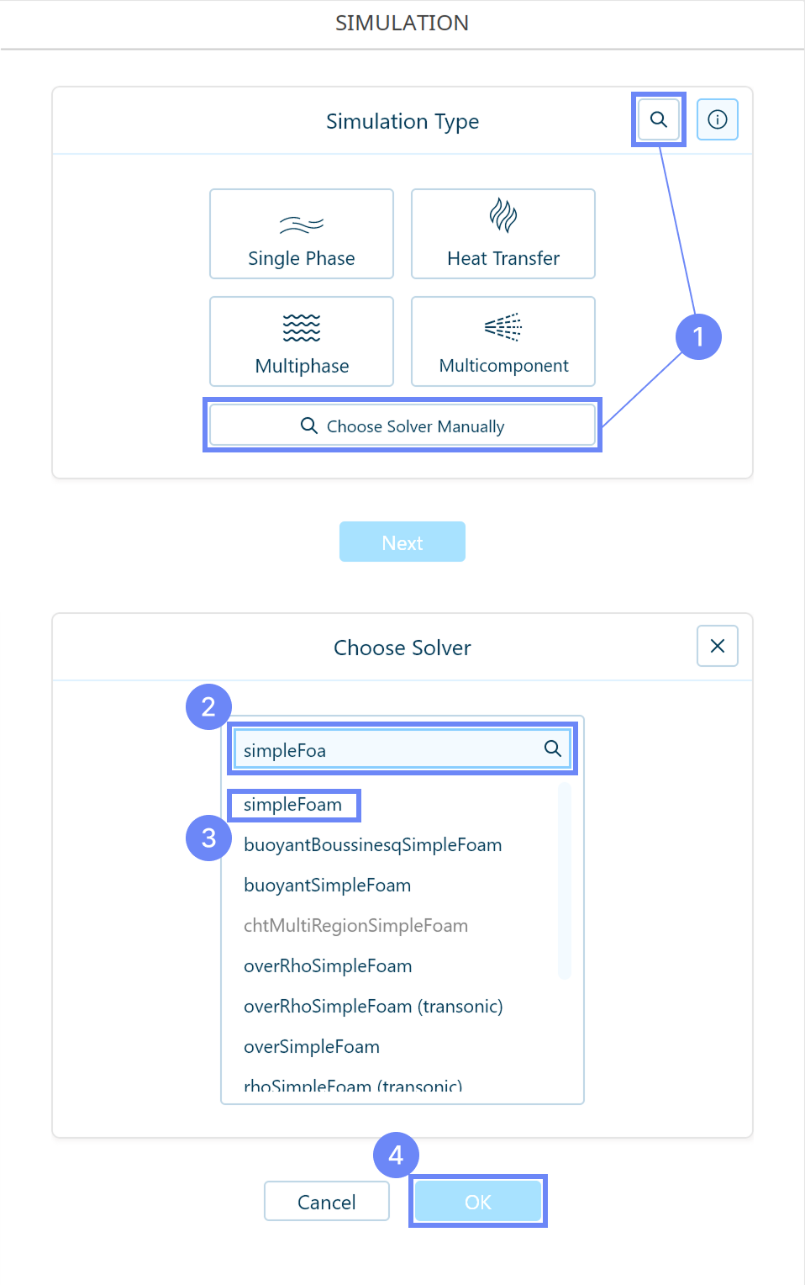This screenshot has height=1285, width=805.
Task: Cancel the Choose Solver dialog
Action: point(326,1201)
